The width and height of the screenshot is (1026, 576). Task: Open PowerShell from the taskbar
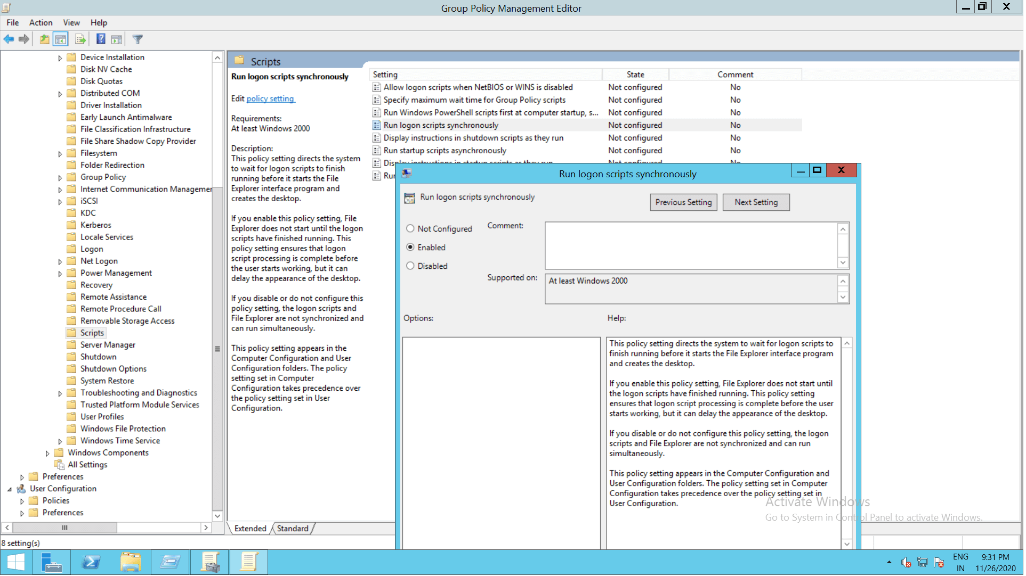click(x=92, y=563)
